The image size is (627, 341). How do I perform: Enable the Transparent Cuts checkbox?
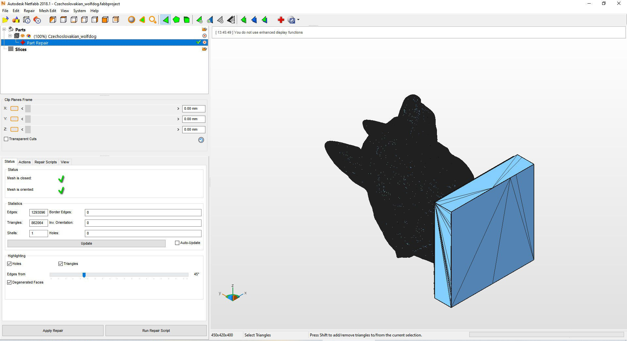coord(6,139)
